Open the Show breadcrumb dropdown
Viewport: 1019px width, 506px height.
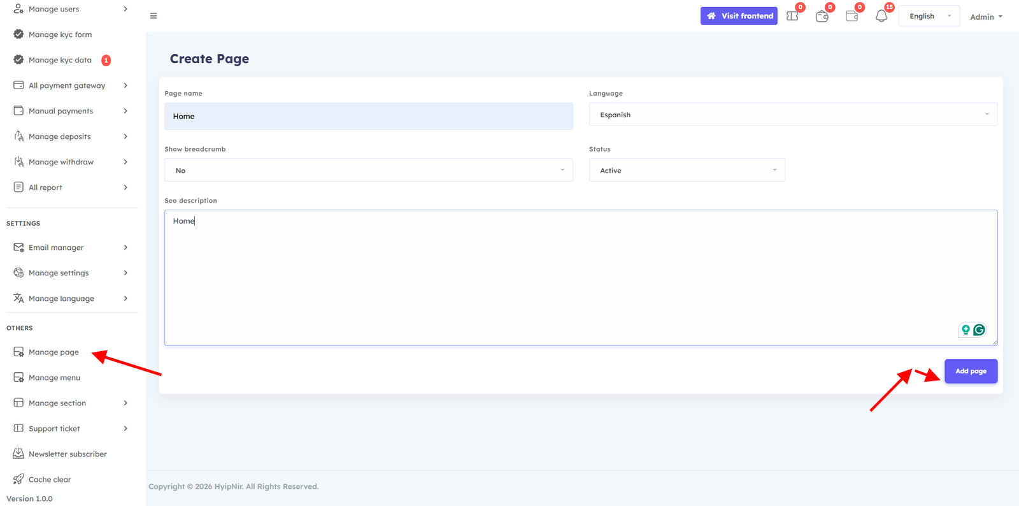(x=369, y=170)
